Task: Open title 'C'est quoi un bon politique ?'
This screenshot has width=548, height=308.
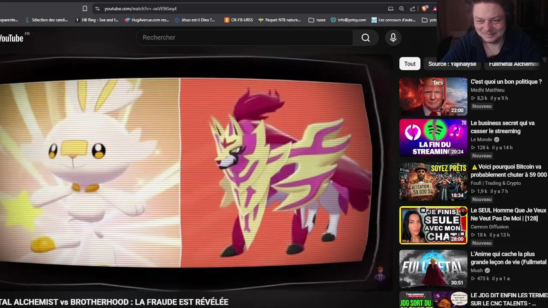Action: (x=506, y=81)
